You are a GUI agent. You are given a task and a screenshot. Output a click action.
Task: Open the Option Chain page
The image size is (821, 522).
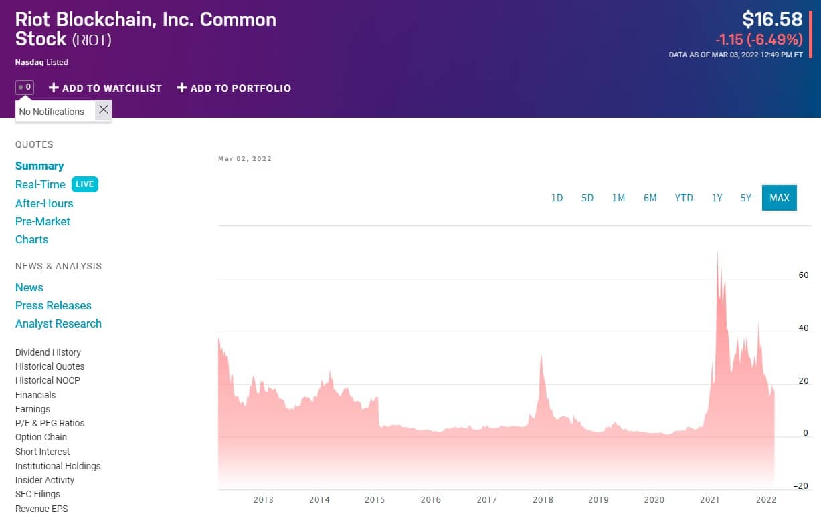(41, 437)
